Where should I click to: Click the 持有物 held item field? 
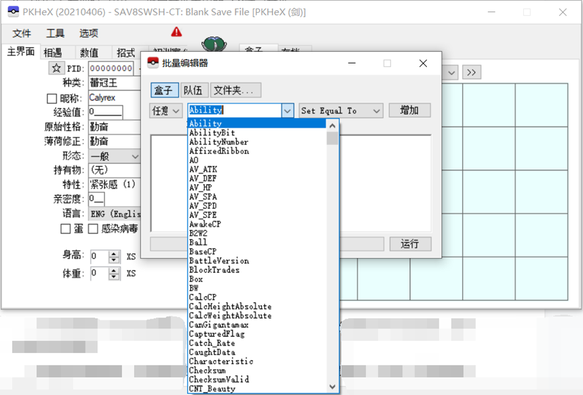(114, 170)
